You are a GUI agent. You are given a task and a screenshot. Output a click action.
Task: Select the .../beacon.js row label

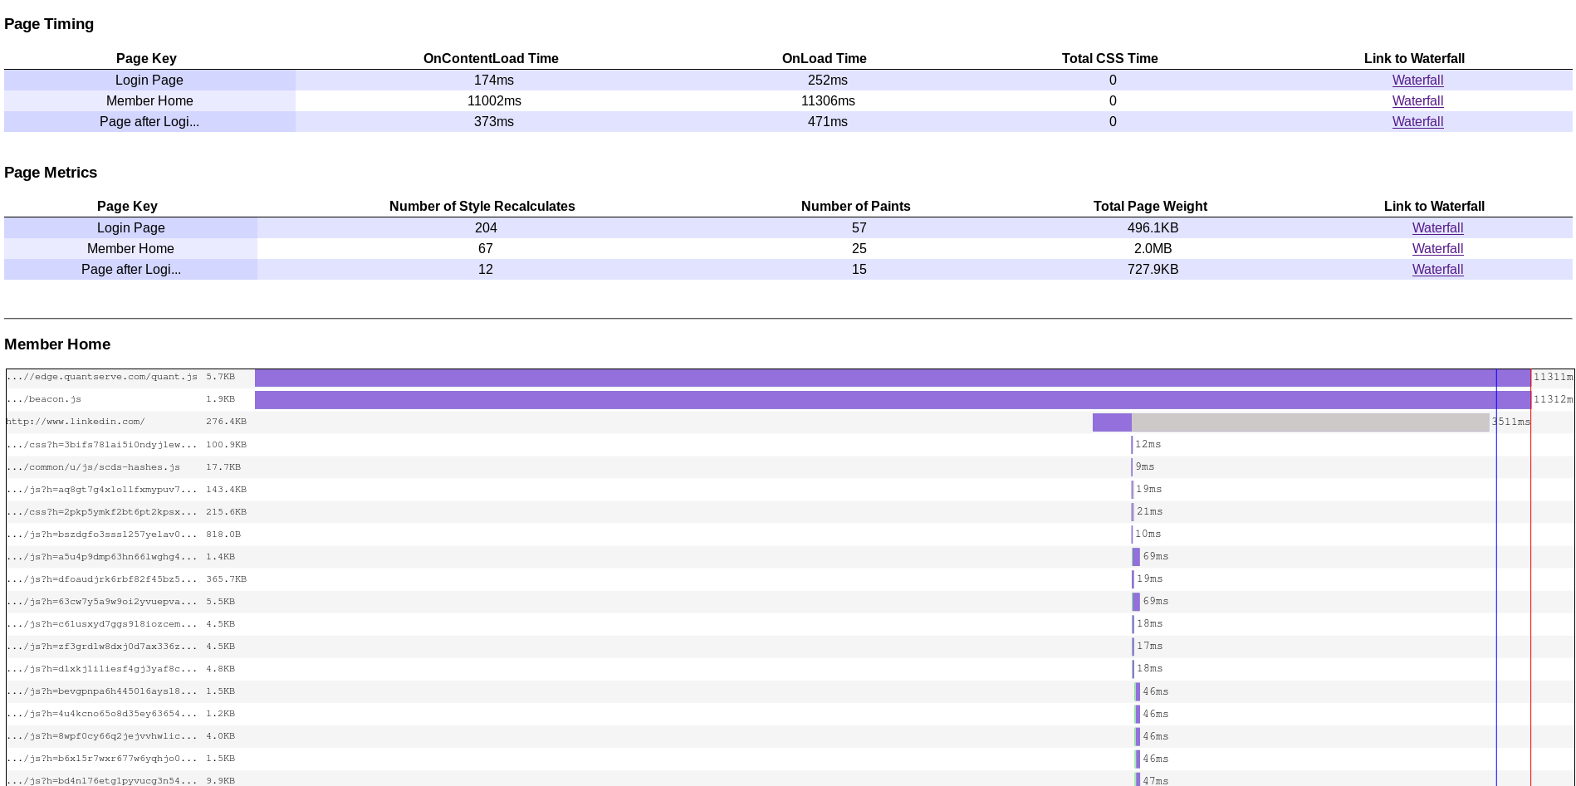tap(44, 399)
